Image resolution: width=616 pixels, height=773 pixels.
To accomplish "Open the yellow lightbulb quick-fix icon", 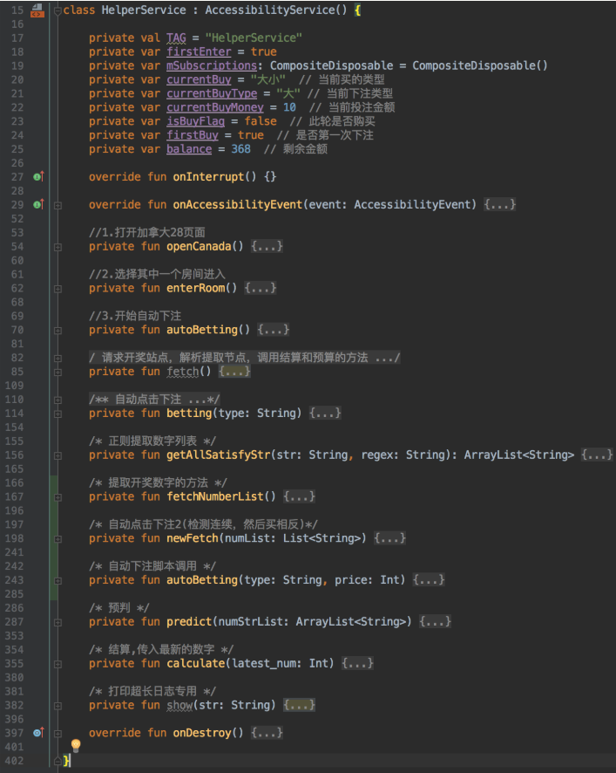I will click(x=76, y=745).
